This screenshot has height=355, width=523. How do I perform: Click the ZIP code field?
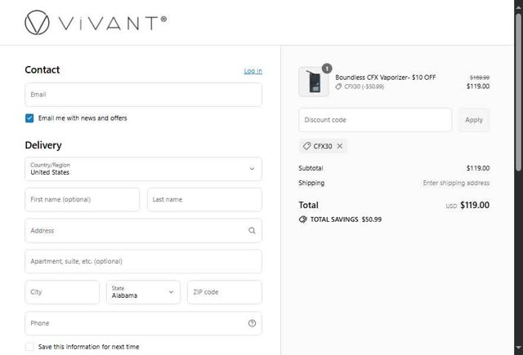[225, 292]
